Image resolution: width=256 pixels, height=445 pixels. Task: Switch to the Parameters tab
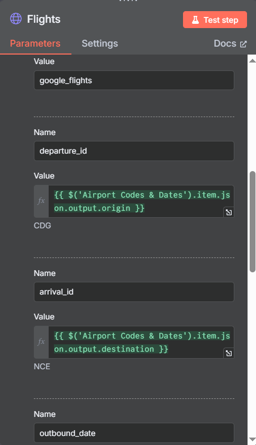click(35, 43)
